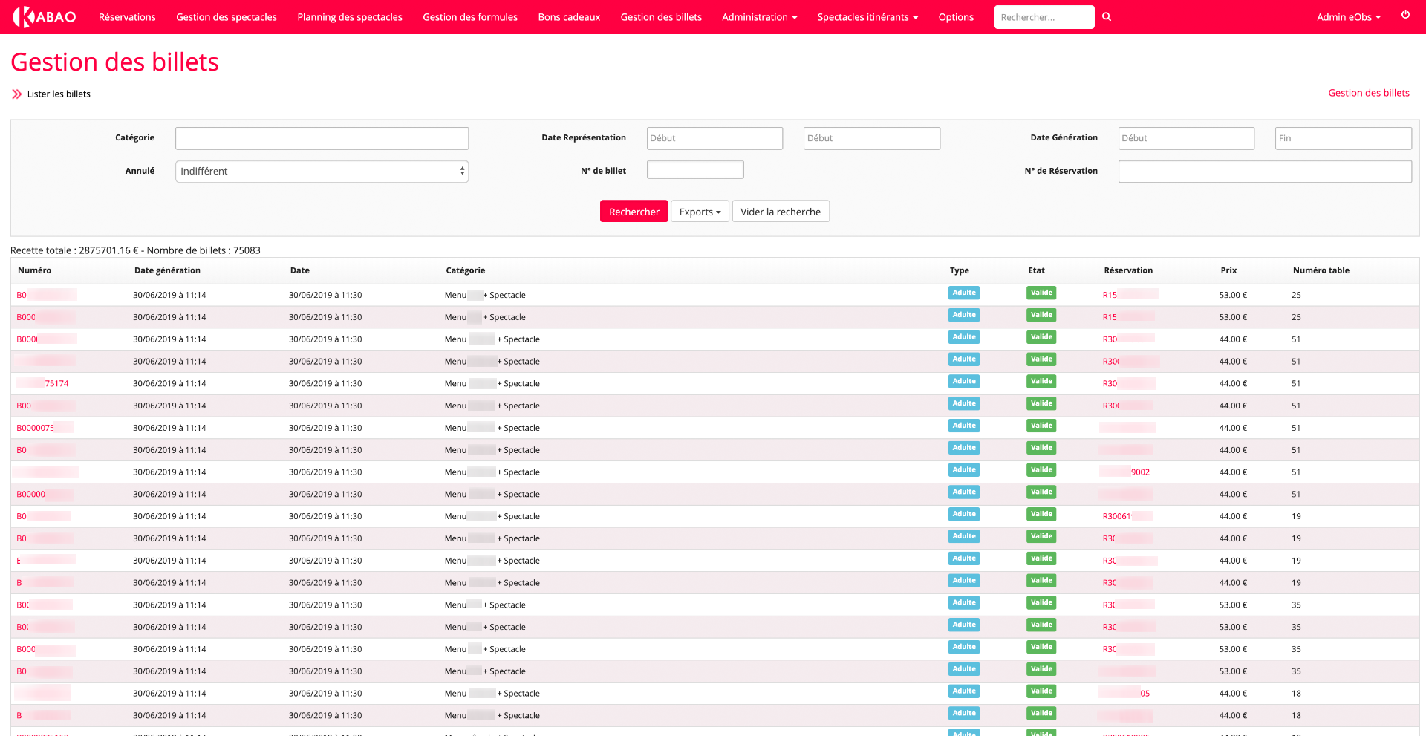Click Date Représentation first Début field
Image resolution: width=1426 pixels, height=736 pixels.
(714, 138)
